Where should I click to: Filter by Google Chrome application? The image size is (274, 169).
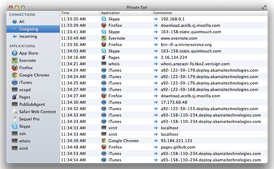(x=34, y=75)
